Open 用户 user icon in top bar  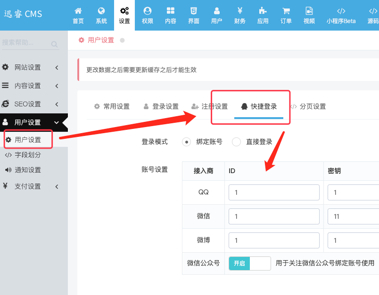tap(216, 11)
